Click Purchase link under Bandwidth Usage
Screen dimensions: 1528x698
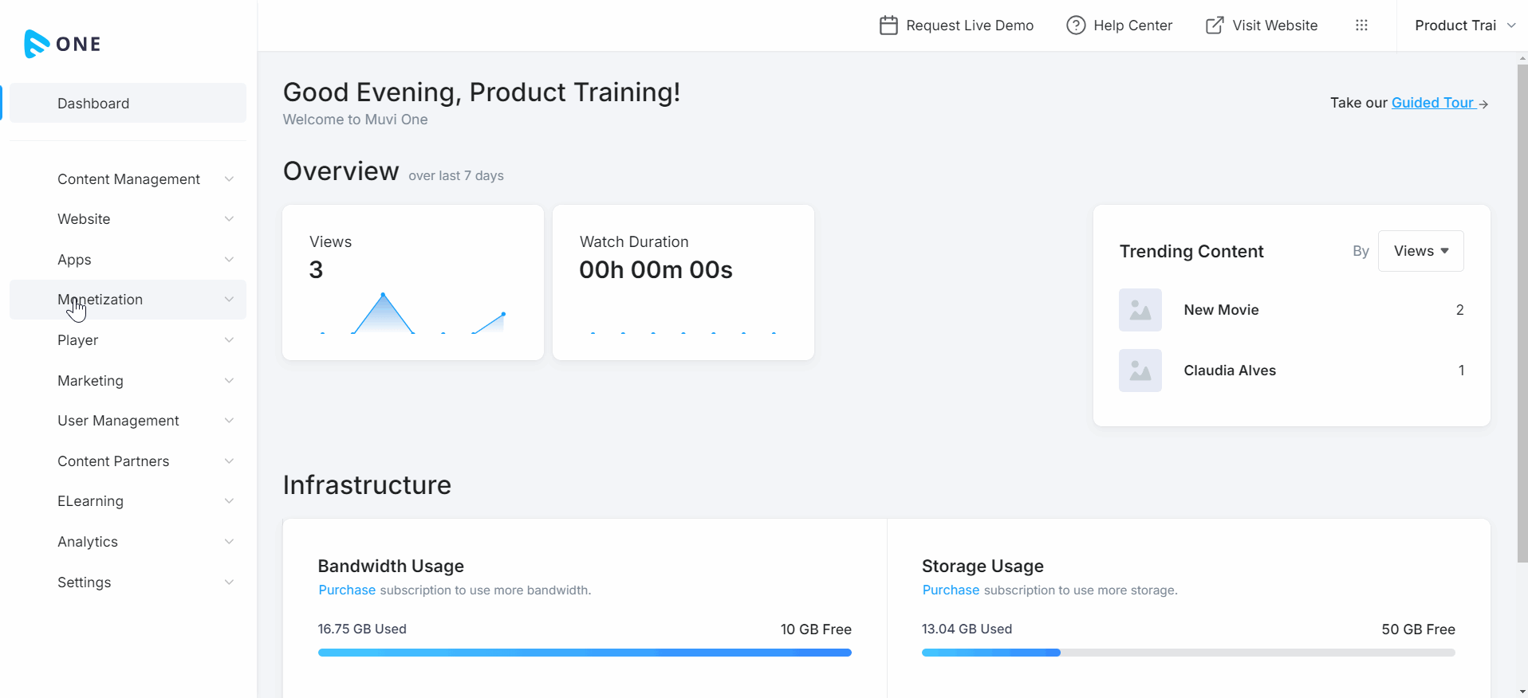pyautogui.click(x=347, y=590)
